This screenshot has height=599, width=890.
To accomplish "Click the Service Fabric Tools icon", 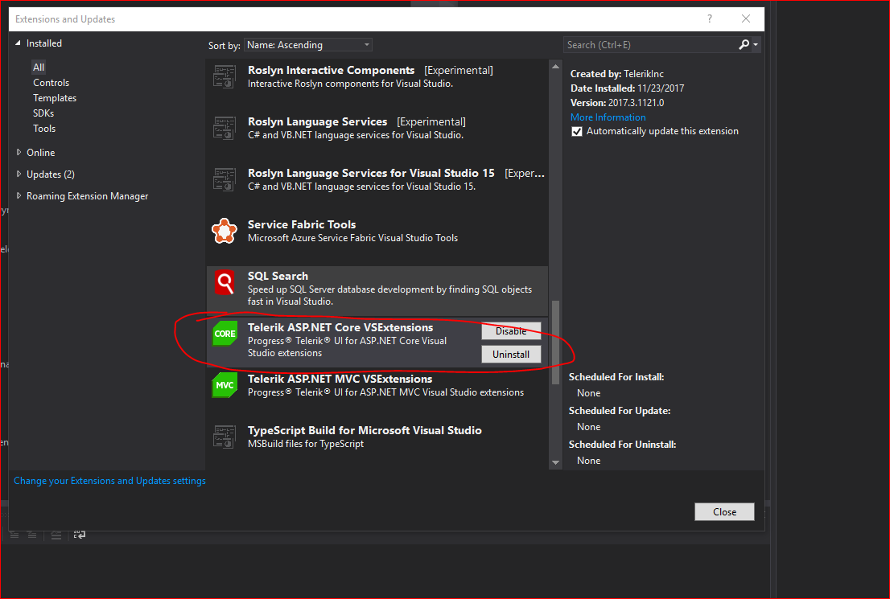I will click(225, 231).
